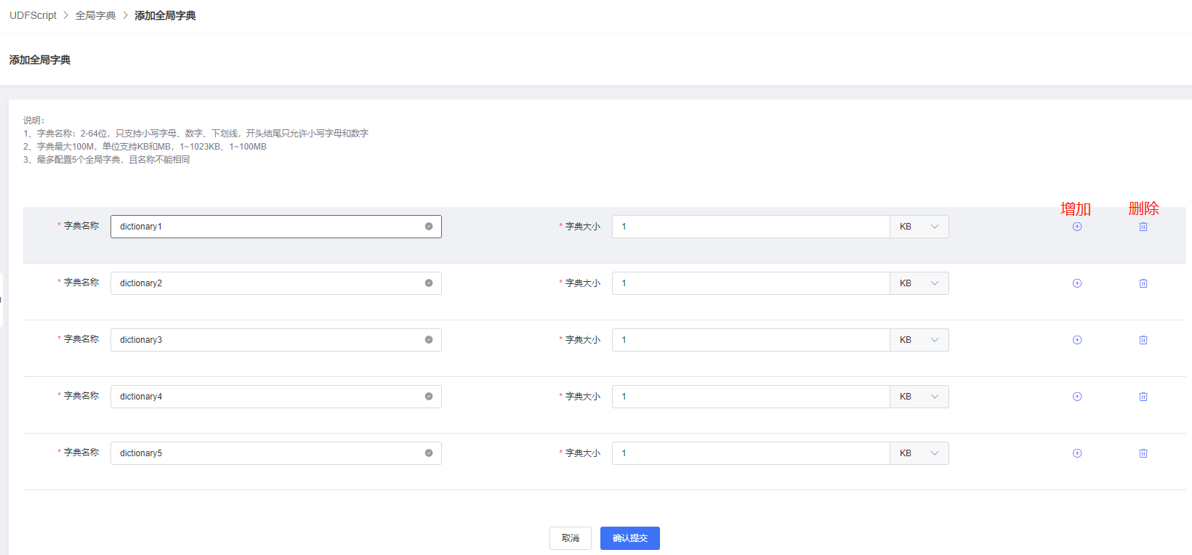1192x555 pixels.
Task: Open KB unit dropdown for dictionary5
Action: [919, 453]
